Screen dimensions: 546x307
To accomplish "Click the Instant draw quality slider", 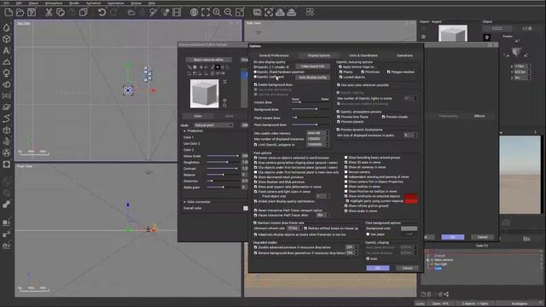I will pyautogui.click(x=310, y=102).
